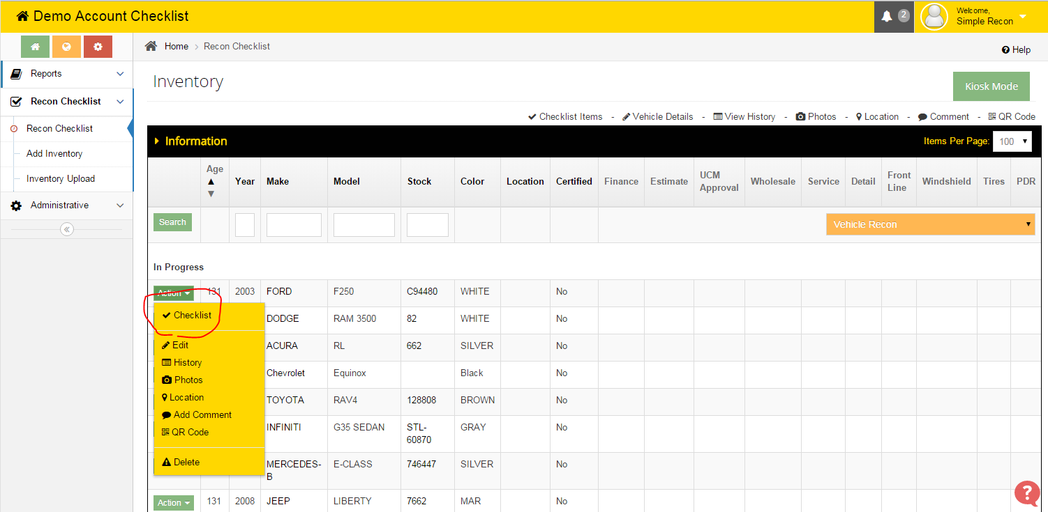Click the user avatar picture
1048x512 pixels.
click(934, 17)
